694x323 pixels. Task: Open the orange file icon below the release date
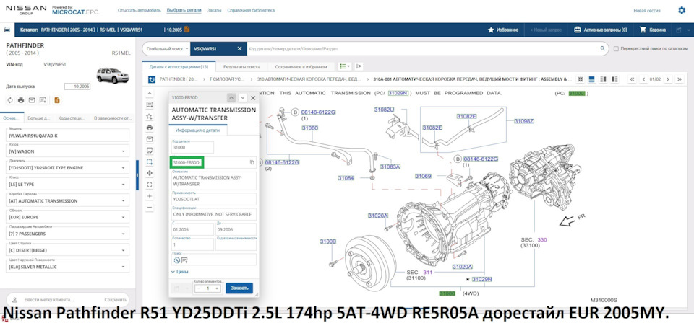[56, 100]
